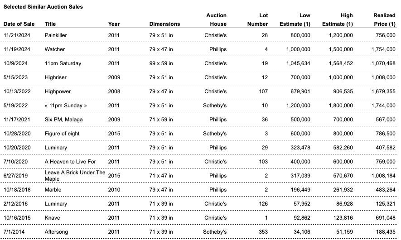Click "Leave A Brick Under The Maple" title

[75, 175]
